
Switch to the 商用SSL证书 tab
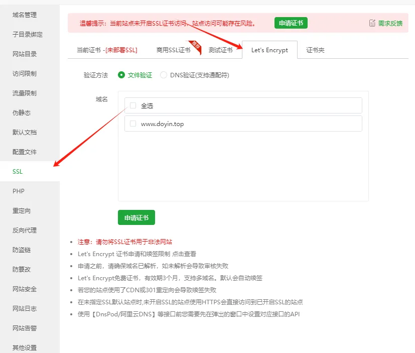(x=173, y=50)
